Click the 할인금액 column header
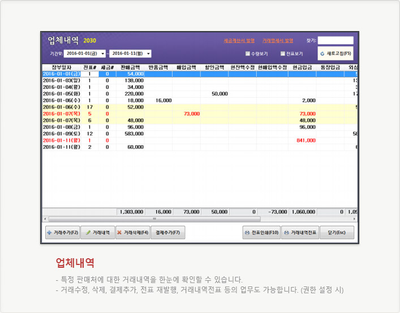Image resolution: width=400 pixels, height=313 pixels. [x=214, y=67]
